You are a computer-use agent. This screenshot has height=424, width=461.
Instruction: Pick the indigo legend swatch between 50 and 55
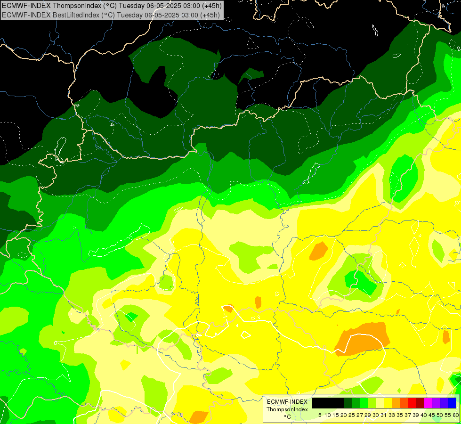point(444,403)
